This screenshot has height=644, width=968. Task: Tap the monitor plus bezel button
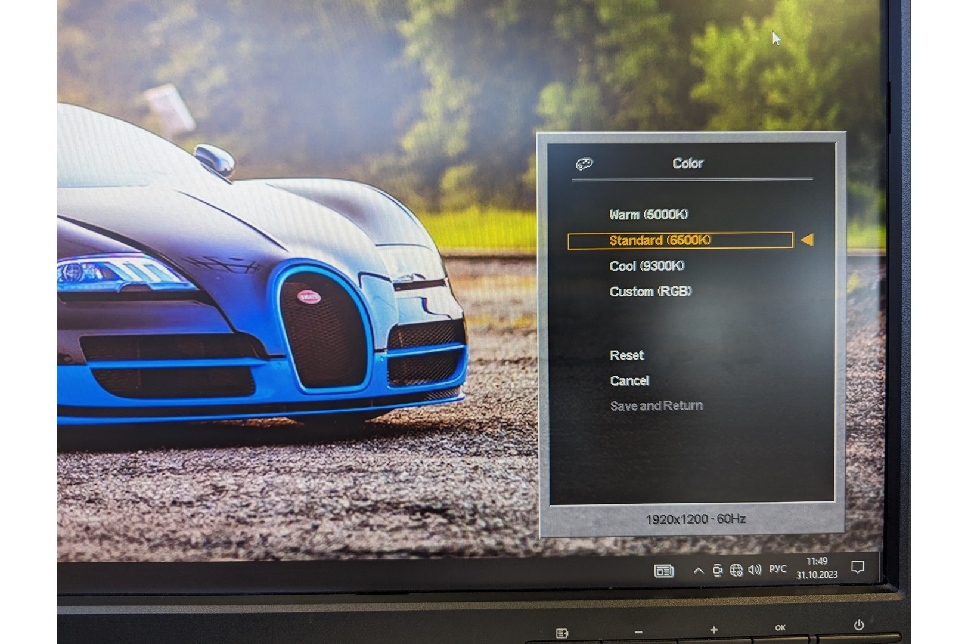point(713,630)
